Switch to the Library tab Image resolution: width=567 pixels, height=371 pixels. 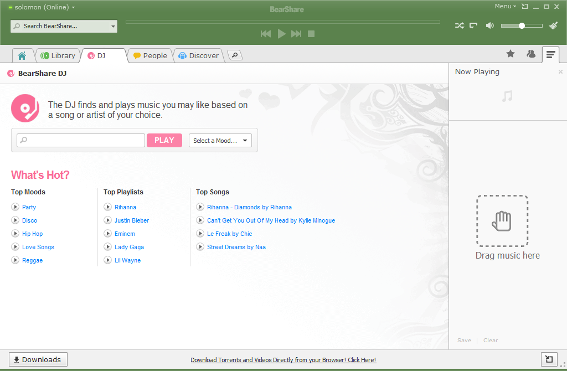pyautogui.click(x=58, y=56)
